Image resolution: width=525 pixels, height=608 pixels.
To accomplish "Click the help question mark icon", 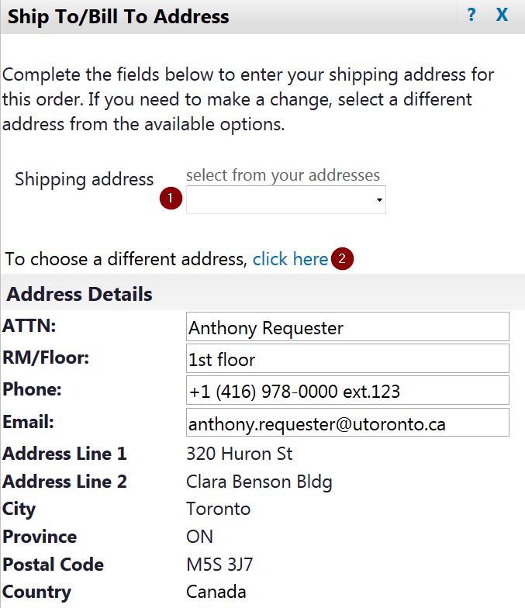I will pos(471,15).
